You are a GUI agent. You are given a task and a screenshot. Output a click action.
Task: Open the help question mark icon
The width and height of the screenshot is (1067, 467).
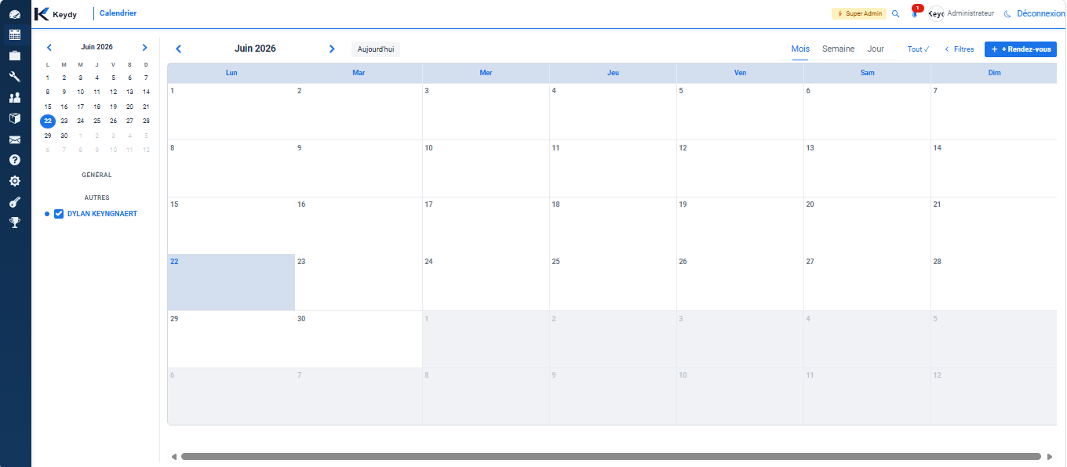pyautogui.click(x=14, y=160)
